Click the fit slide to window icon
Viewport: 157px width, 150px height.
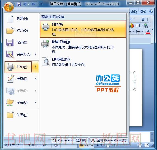point(146,145)
